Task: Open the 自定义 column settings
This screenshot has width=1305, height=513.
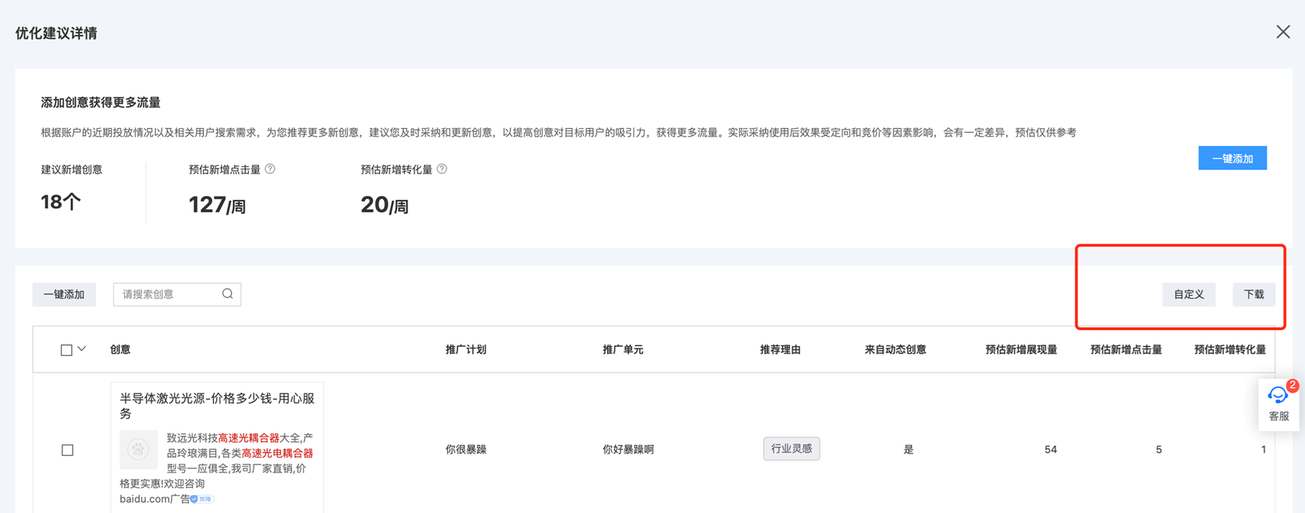Action: click(1188, 294)
